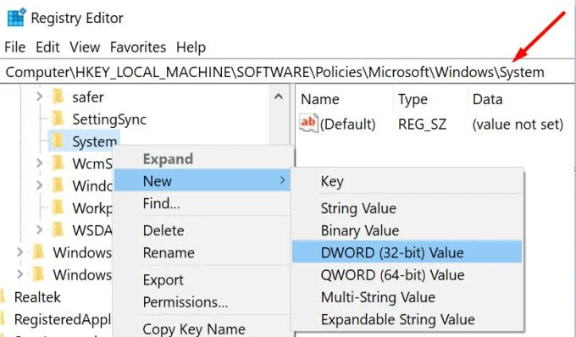Choose Rename in the context menu
The height and width of the screenshot is (337, 576).
(169, 252)
